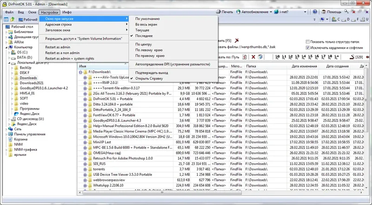Image resolution: width=372 pixels, height=205 pixels.
Task: Click the magnifier search icon in the toolbar
Action: pos(346,12)
